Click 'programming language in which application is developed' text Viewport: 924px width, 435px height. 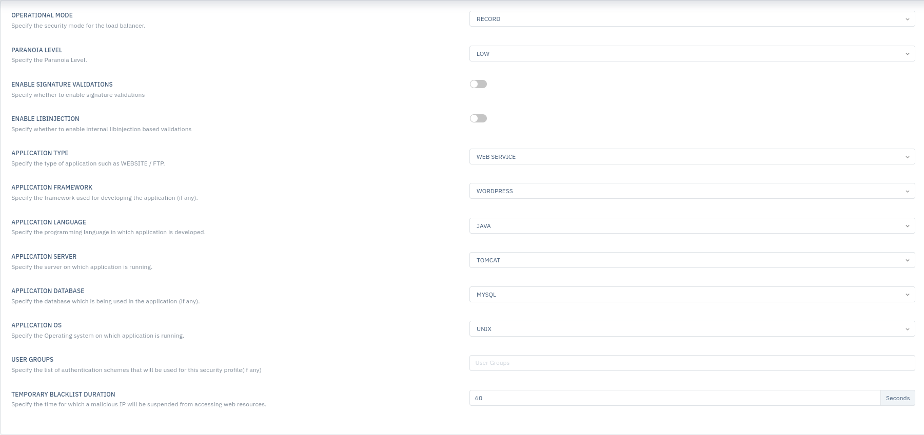124,232
